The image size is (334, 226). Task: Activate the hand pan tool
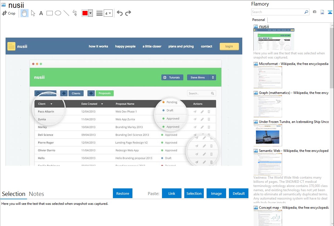(25, 13)
